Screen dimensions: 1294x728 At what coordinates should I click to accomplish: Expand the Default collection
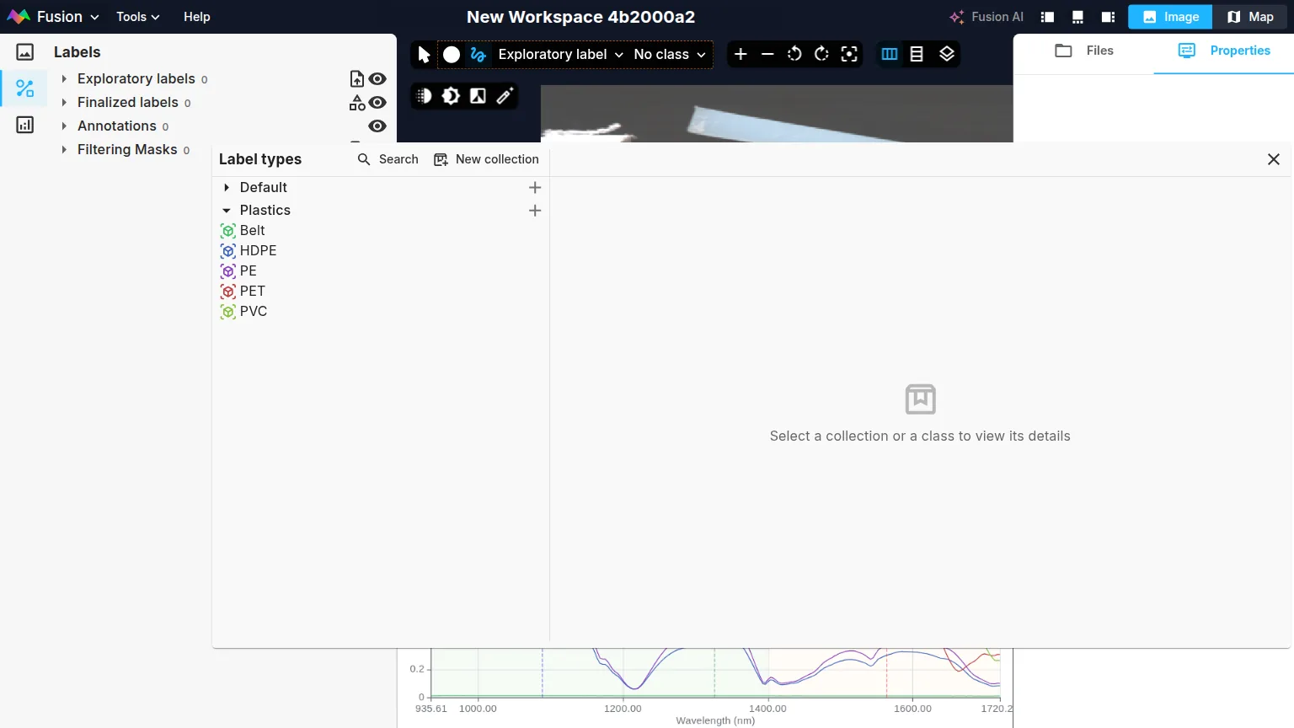pos(227,188)
